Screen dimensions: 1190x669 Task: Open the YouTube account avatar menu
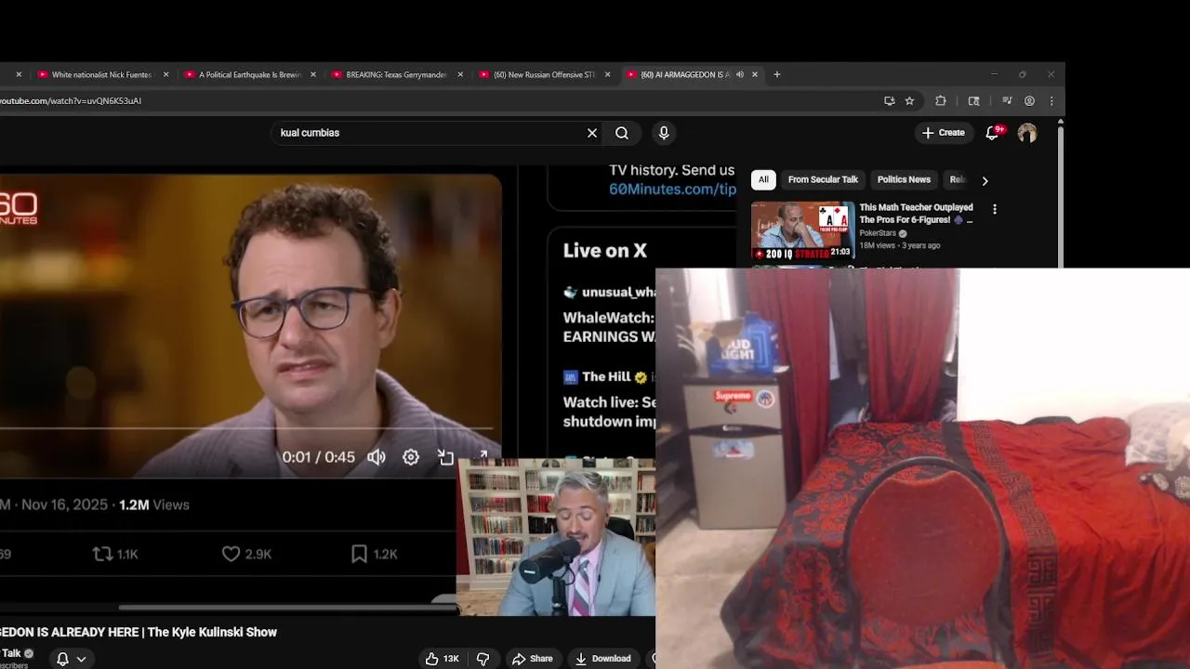[1027, 133]
